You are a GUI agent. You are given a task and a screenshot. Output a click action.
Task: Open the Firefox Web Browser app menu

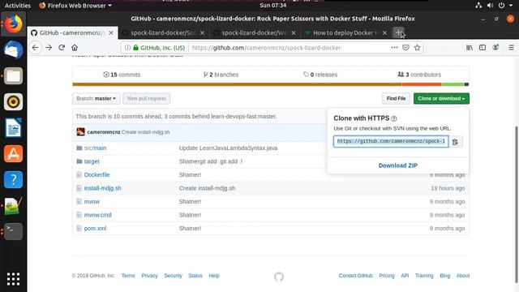[x=75, y=6]
